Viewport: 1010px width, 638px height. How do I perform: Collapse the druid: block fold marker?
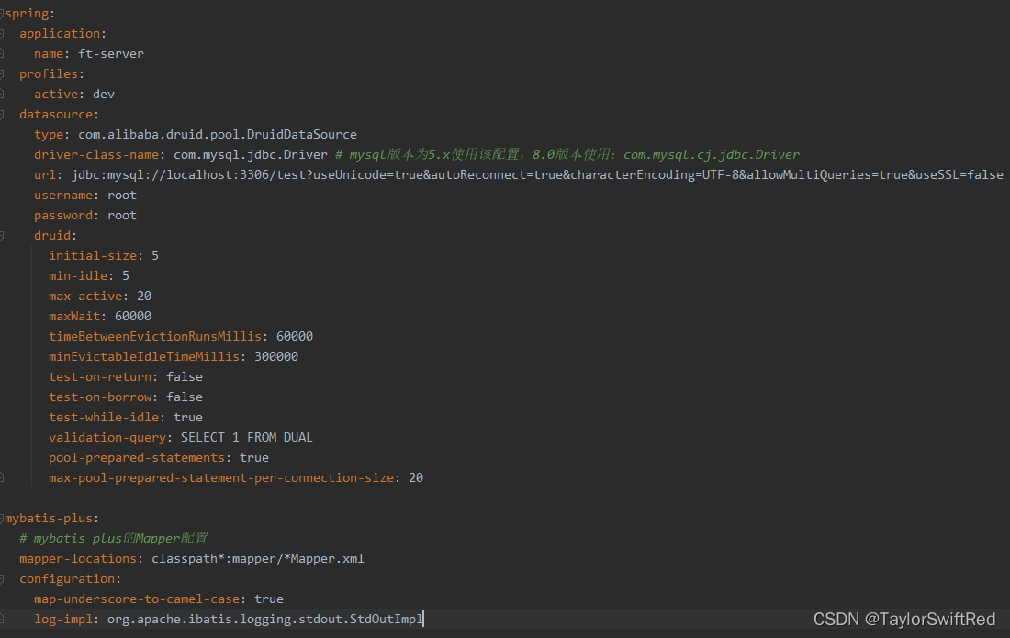2,236
